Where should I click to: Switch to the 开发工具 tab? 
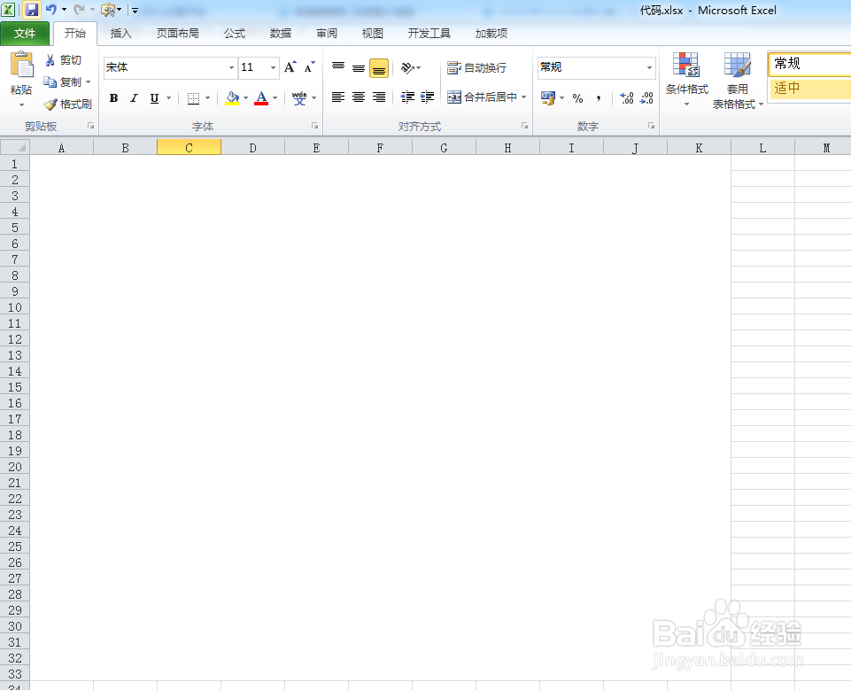tap(429, 34)
